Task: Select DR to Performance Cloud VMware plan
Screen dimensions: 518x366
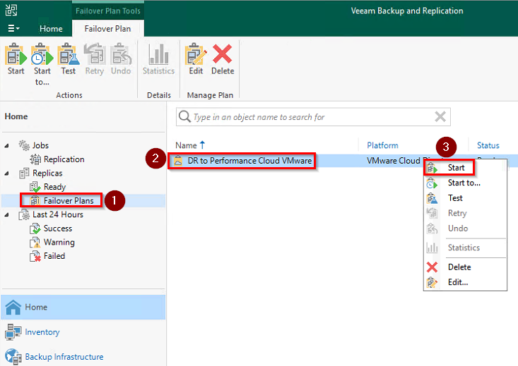Action: point(249,161)
